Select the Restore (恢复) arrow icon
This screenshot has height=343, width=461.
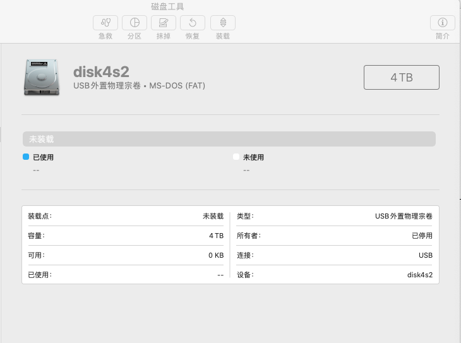193,23
